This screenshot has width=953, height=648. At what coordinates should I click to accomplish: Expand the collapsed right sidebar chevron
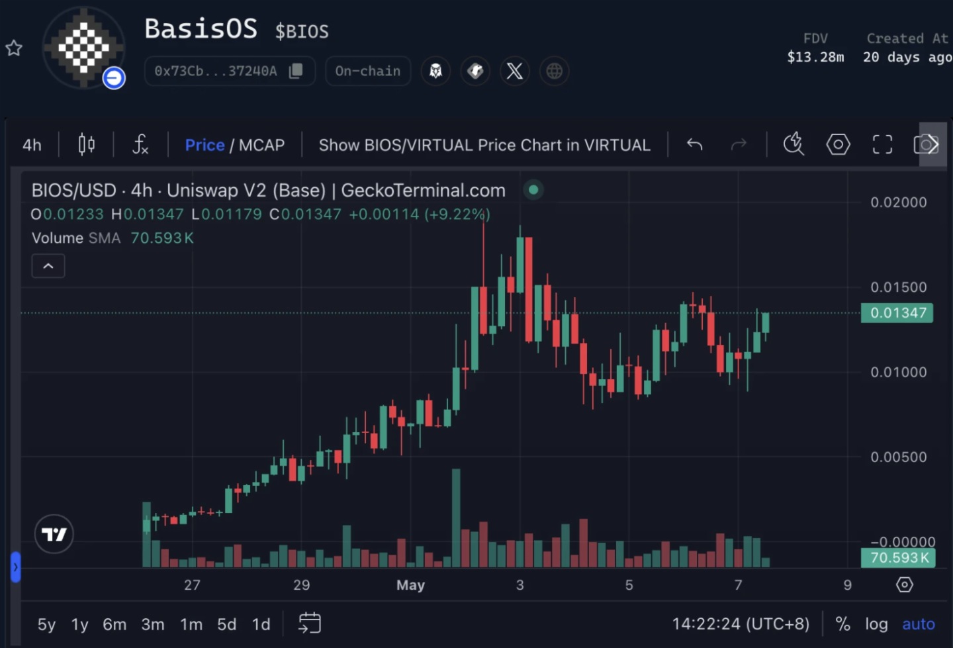tap(17, 567)
